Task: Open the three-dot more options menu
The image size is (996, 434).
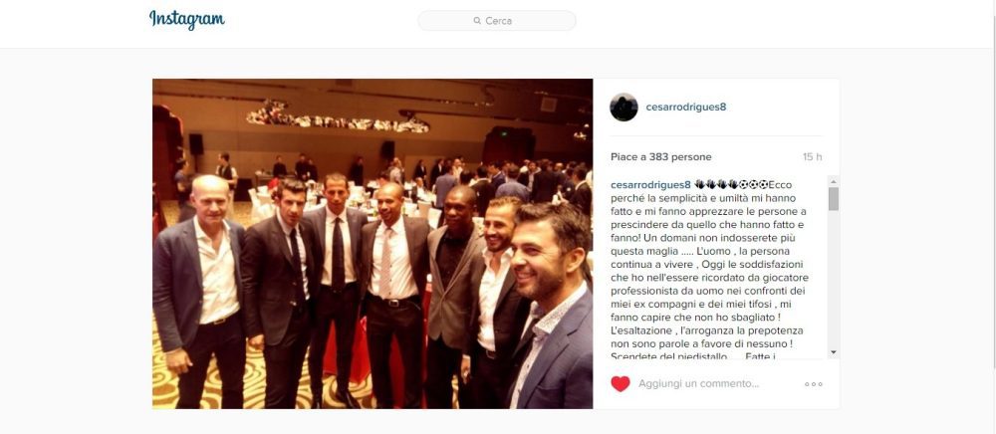Action: pyautogui.click(x=813, y=384)
